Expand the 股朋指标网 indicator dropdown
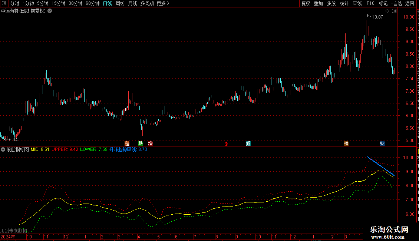Screen dimensions: 419x241 [x=3, y=150]
